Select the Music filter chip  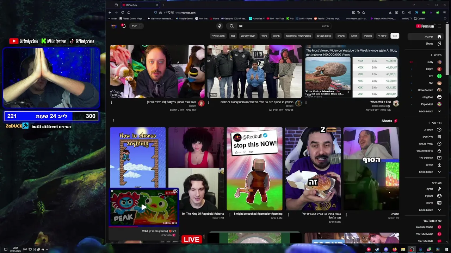click(354, 36)
